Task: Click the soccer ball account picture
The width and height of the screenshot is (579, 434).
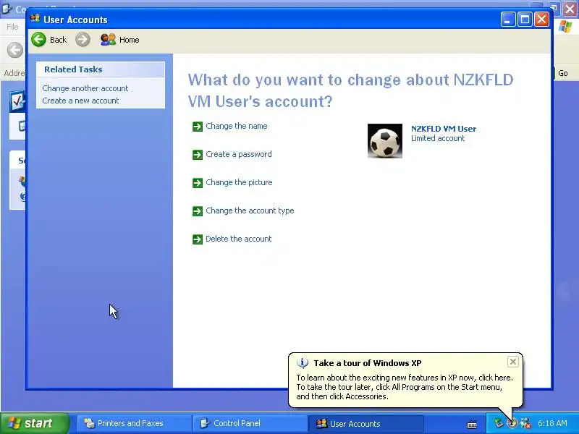Action: (385, 141)
